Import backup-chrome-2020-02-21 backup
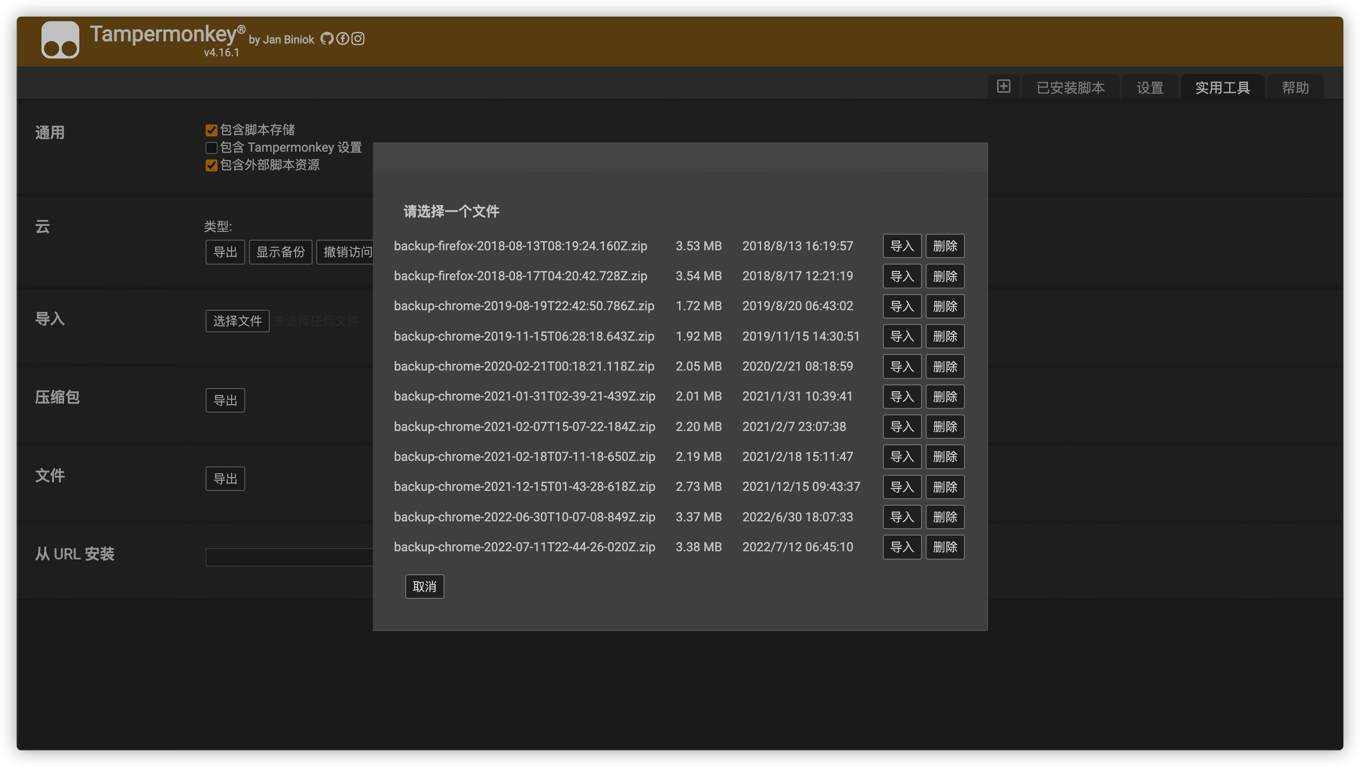This screenshot has width=1360, height=767. coord(902,366)
